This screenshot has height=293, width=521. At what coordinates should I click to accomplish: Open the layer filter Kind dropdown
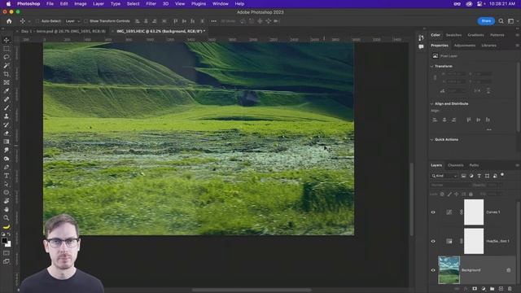point(444,176)
